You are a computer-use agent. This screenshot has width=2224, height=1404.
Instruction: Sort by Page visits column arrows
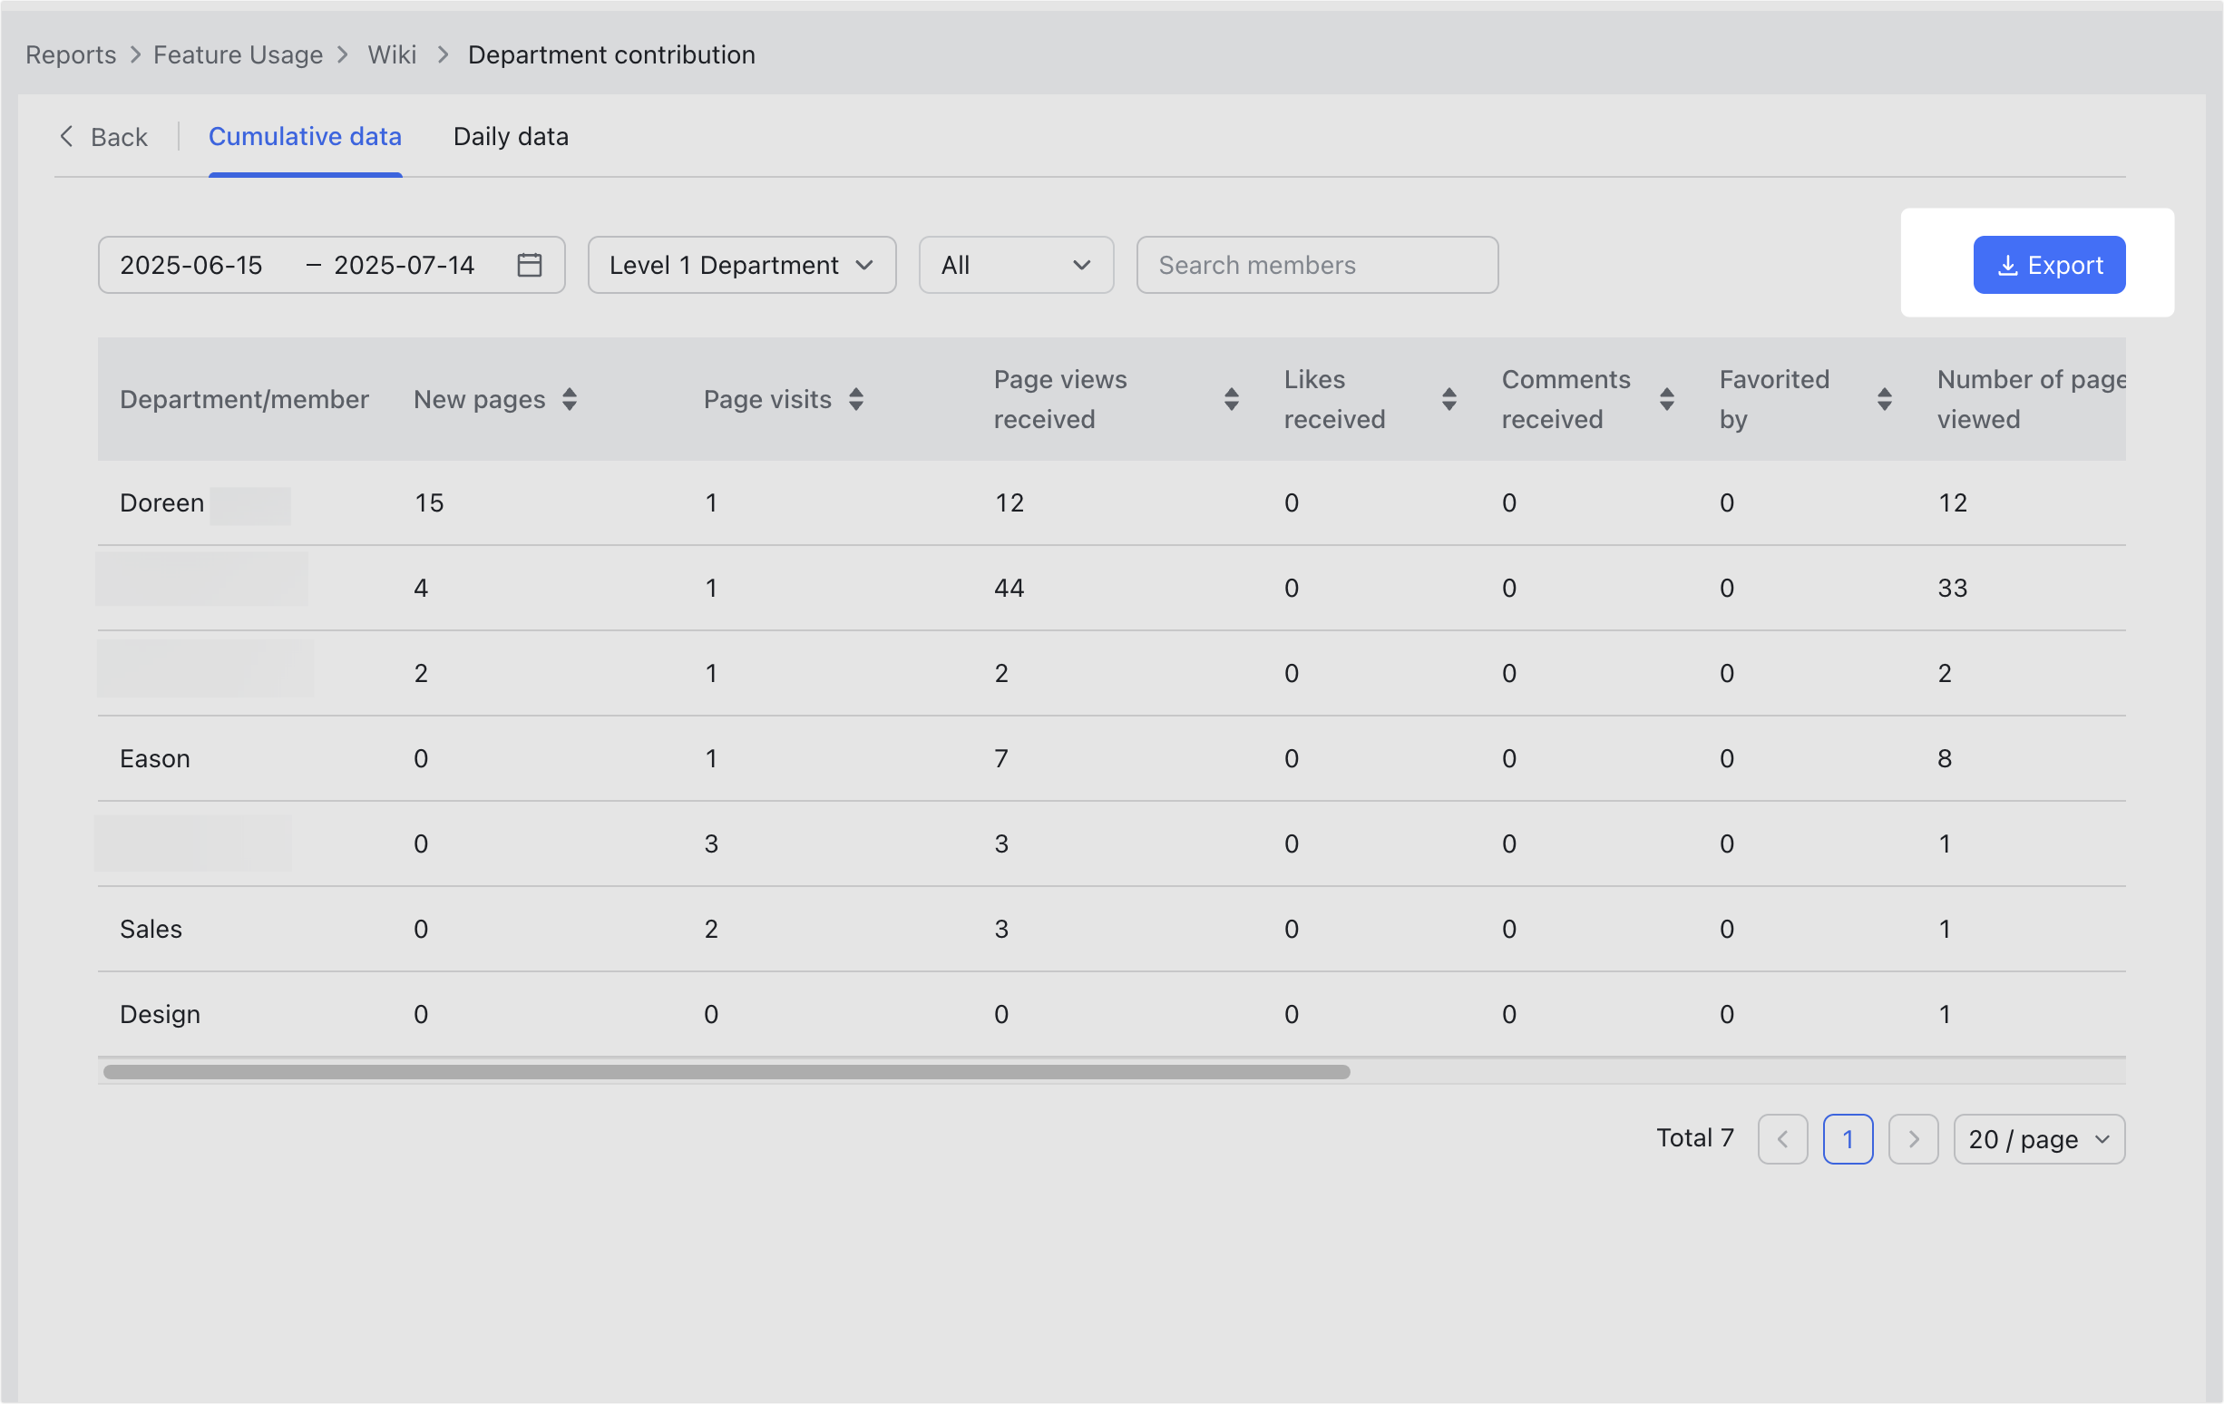(x=856, y=399)
